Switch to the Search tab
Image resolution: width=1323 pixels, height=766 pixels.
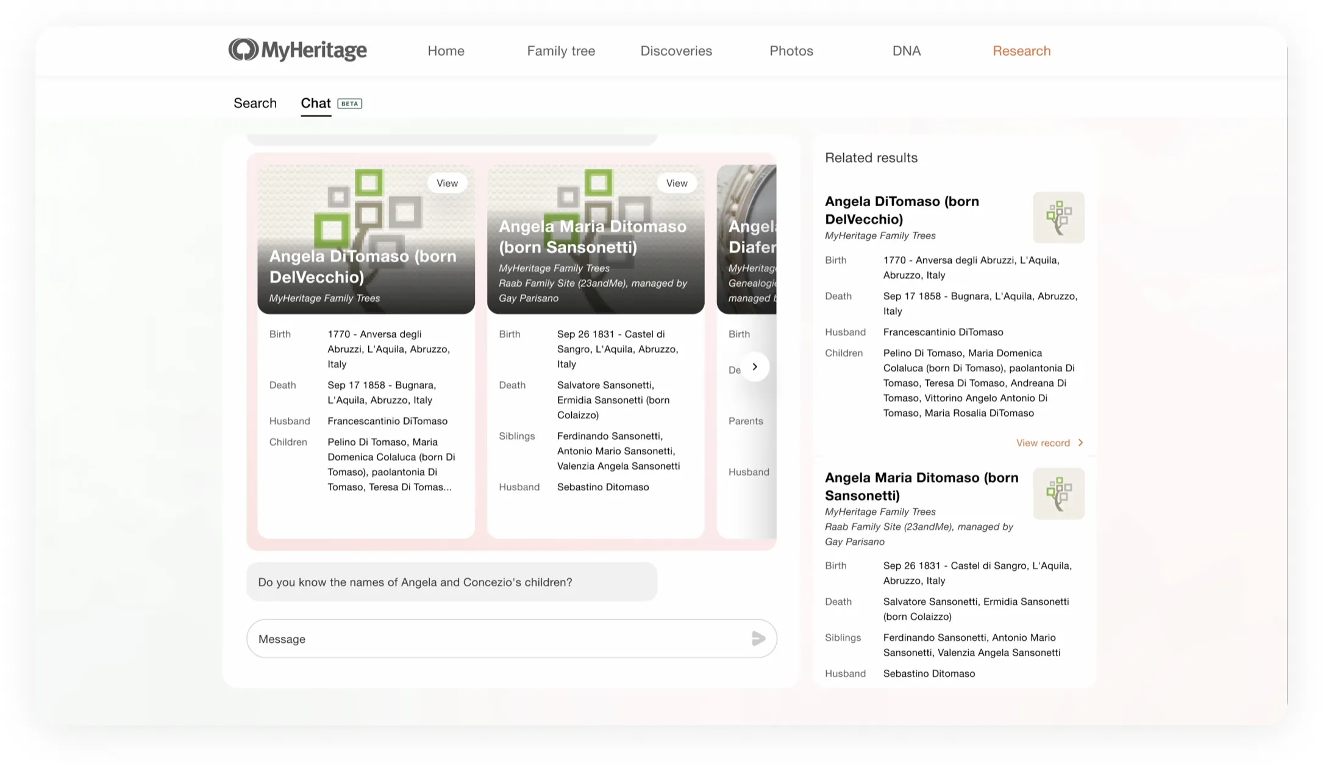click(255, 103)
